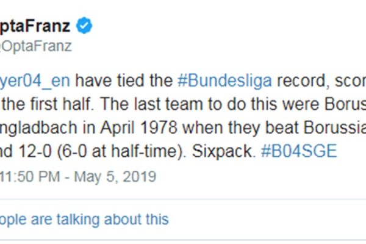The width and height of the screenshot is (366, 244).
Task: Click the word 'record,' after the Bundesliga hashtag
Action: 300,81
